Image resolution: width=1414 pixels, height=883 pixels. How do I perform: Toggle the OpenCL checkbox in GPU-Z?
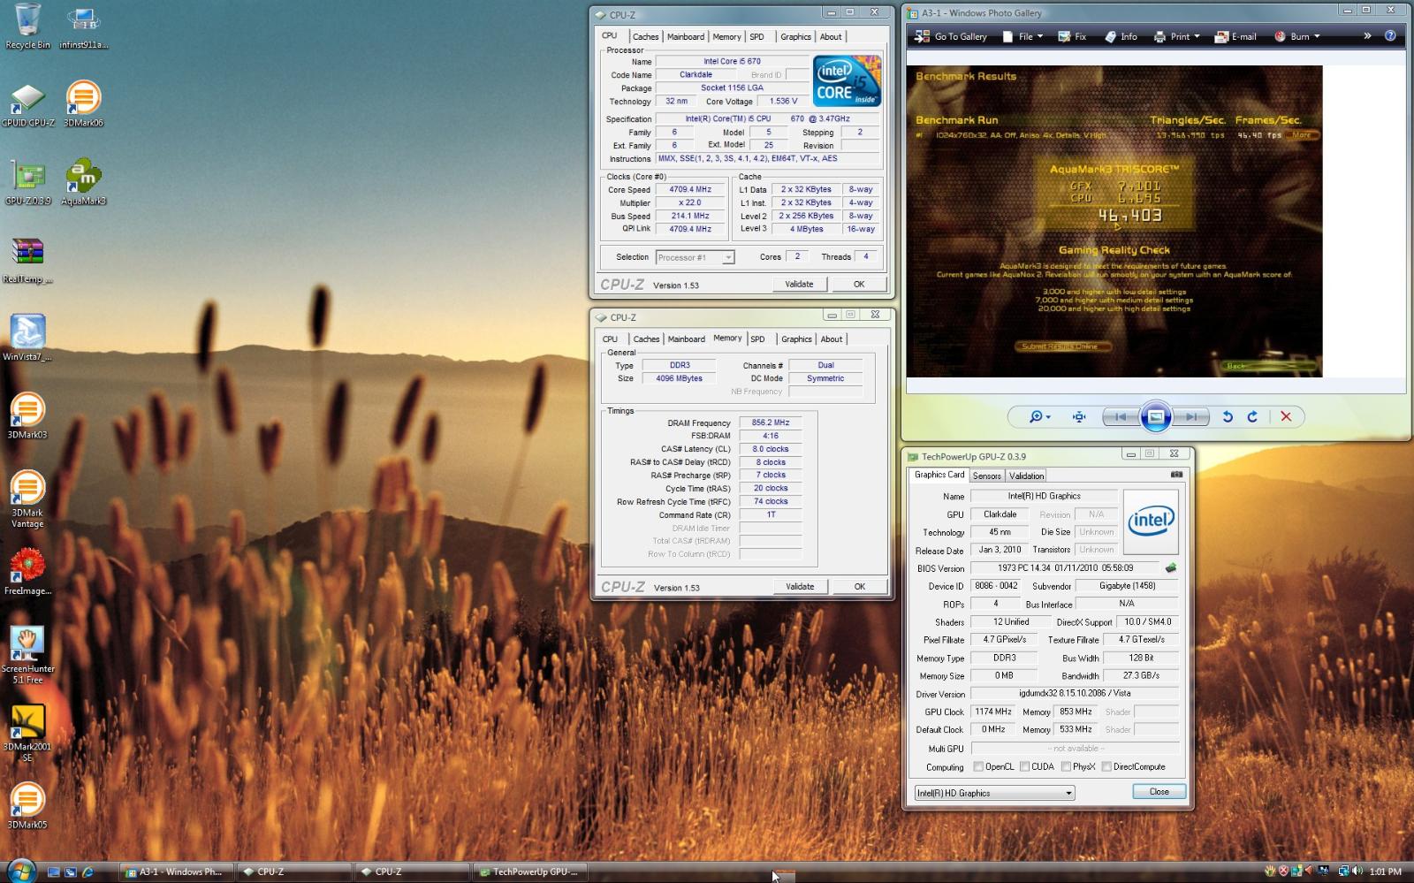[x=978, y=767]
